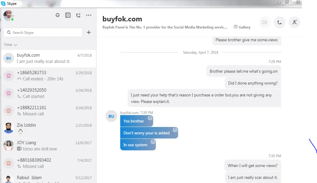The width and height of the screenshot is (317, 183).
Task: Click 'Call ended - 20m 14s' text
Action: pyautogui.click(x=43, y=79)
